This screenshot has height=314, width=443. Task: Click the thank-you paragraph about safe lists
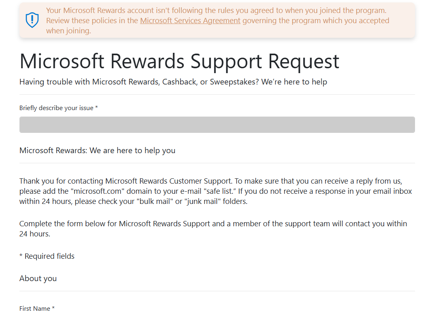[x=215, y=191]
